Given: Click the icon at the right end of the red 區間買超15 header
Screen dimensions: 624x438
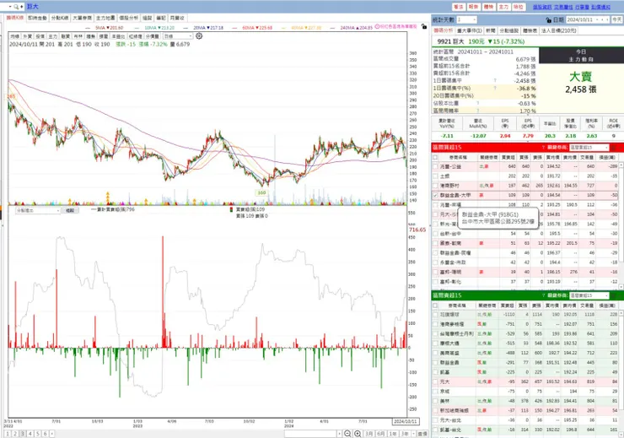Looking at the screenshot, I should (x=613, y=148).
